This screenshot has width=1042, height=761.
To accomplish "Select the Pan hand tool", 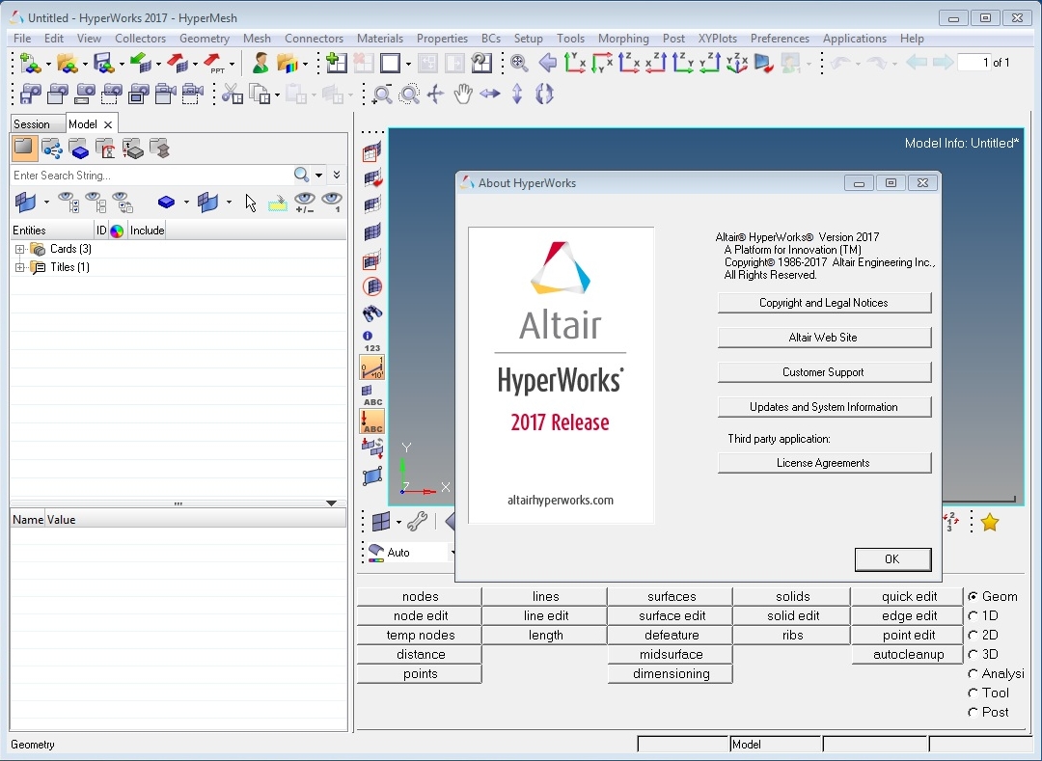I will pyautogui.click(x=463, y=95).
